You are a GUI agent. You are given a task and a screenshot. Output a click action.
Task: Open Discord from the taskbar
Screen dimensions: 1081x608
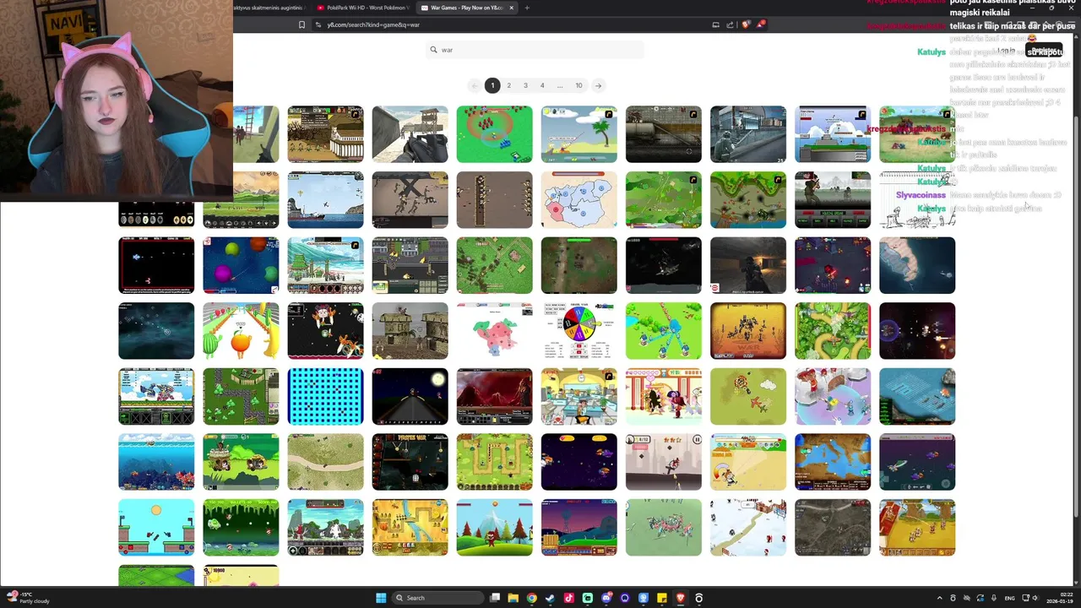tap(606, 598)
